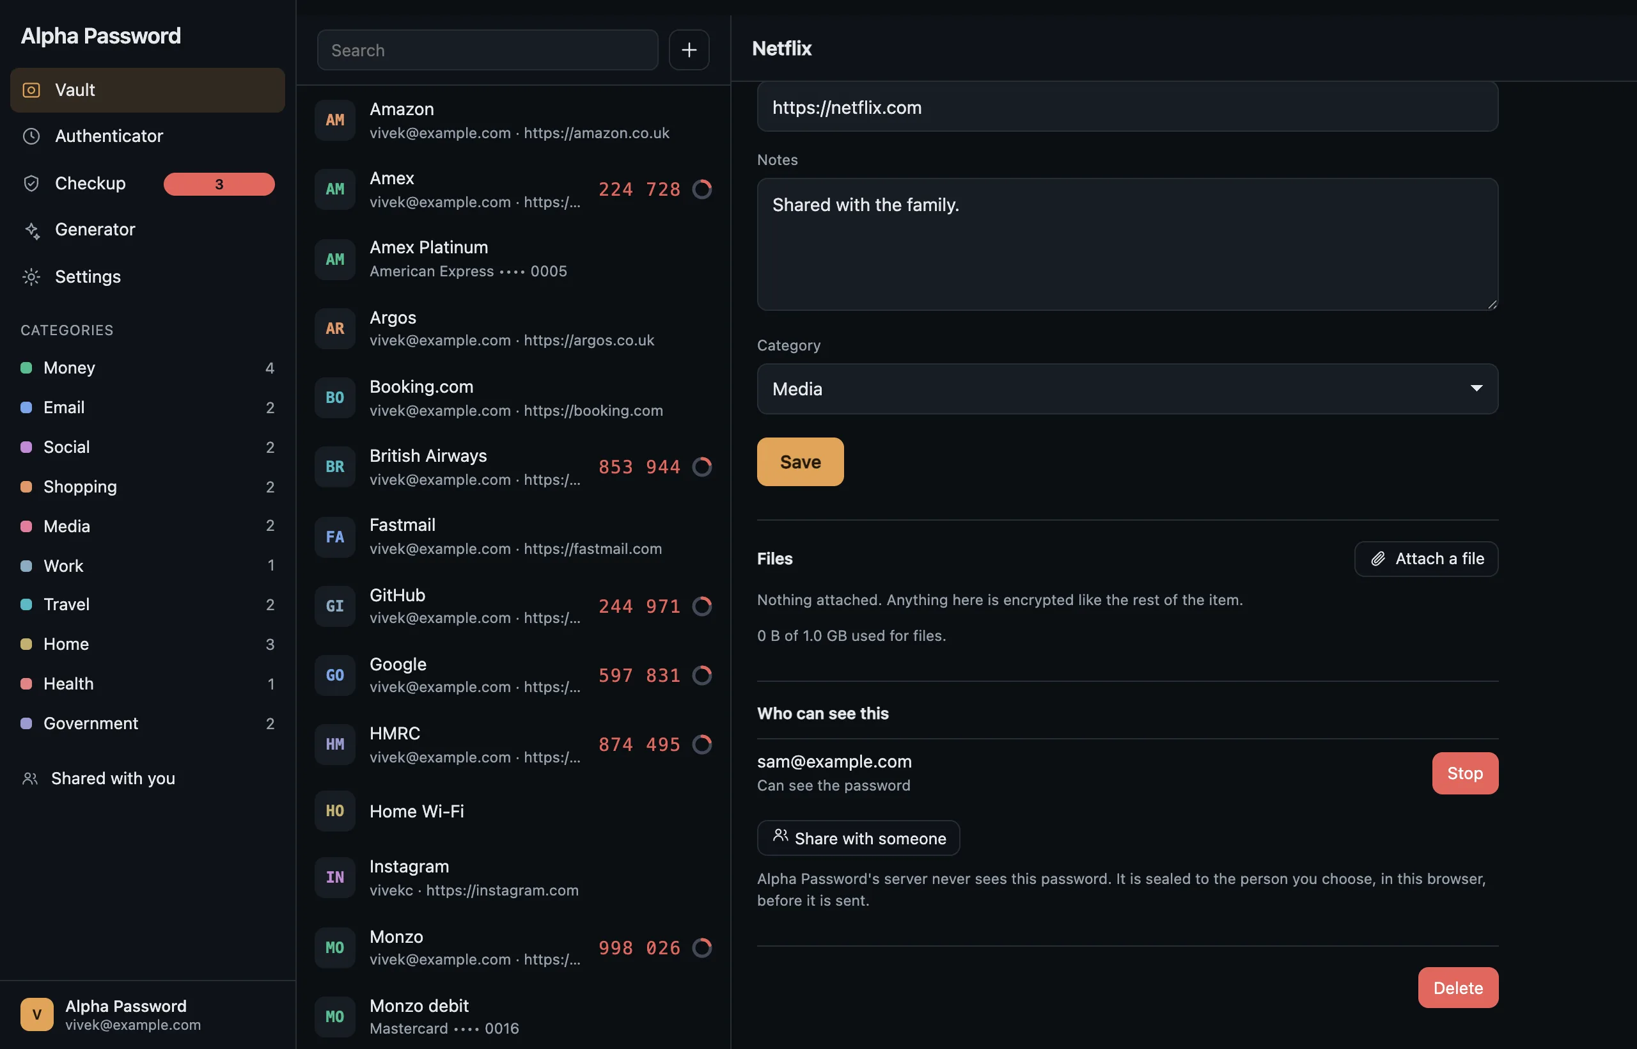Stop sharing with sam@example.com
Image resolution: width=1637 pixels, height=1049 pixels.
[1466, 774]
